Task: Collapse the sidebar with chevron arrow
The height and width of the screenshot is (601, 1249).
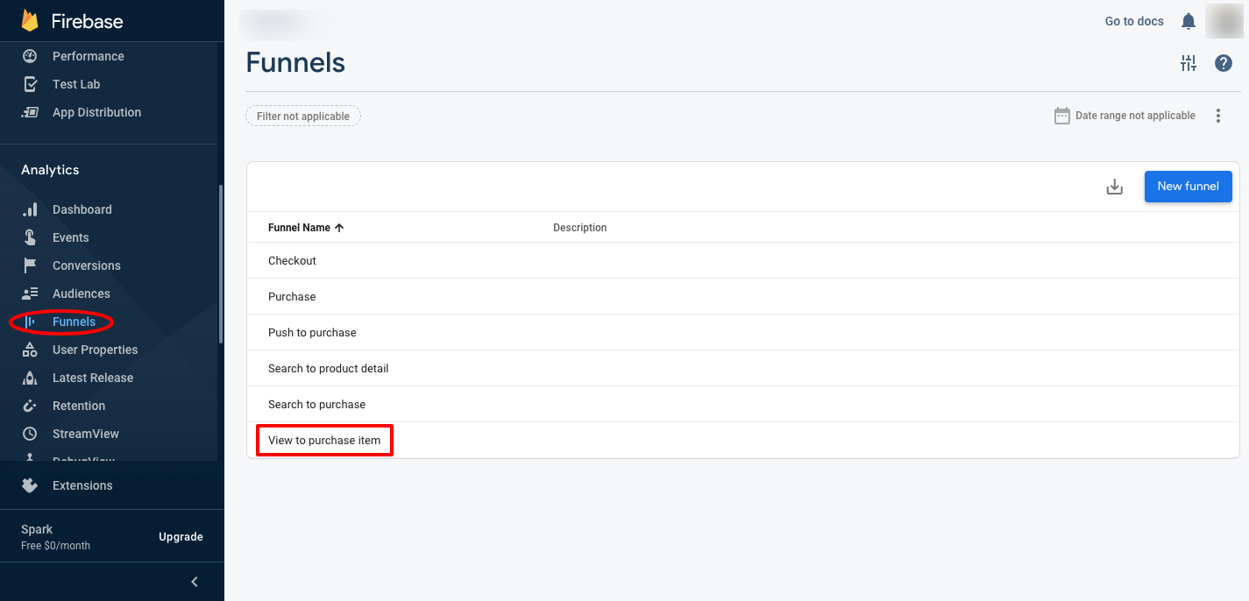Action: coord(195,582)
